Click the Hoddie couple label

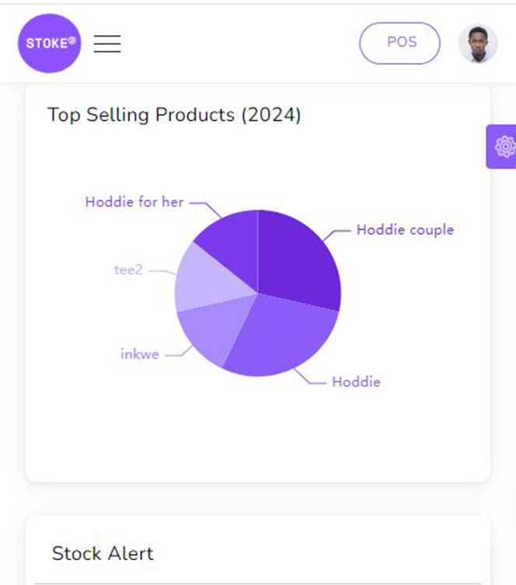[406, 229]
